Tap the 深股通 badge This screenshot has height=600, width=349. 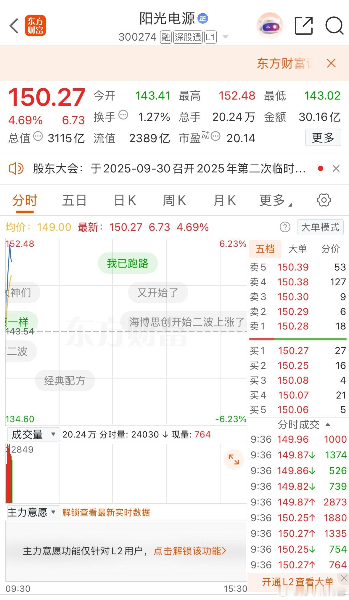pos(188,37)
